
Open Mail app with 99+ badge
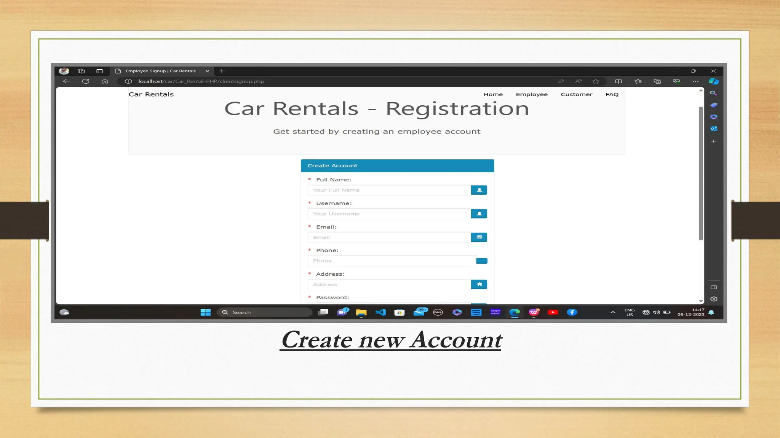[x=420, y=312]
